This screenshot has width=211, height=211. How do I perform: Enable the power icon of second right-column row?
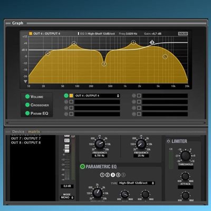coord(134,102)
